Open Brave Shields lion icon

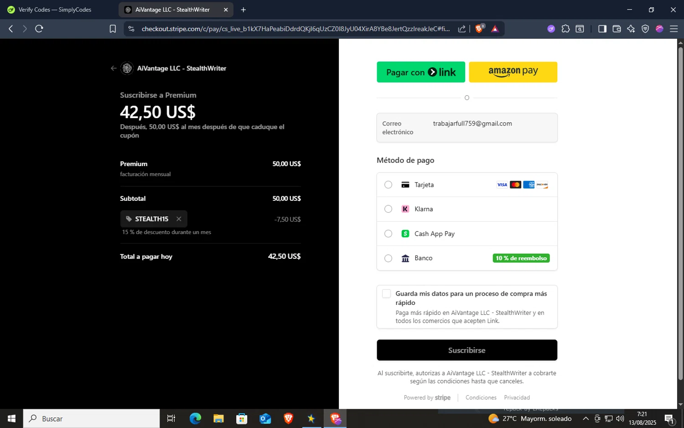pyautogui.click(x=479, y=29)
